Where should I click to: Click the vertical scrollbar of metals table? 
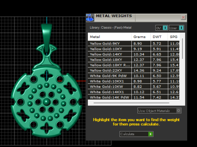click(x=182, y=49)
